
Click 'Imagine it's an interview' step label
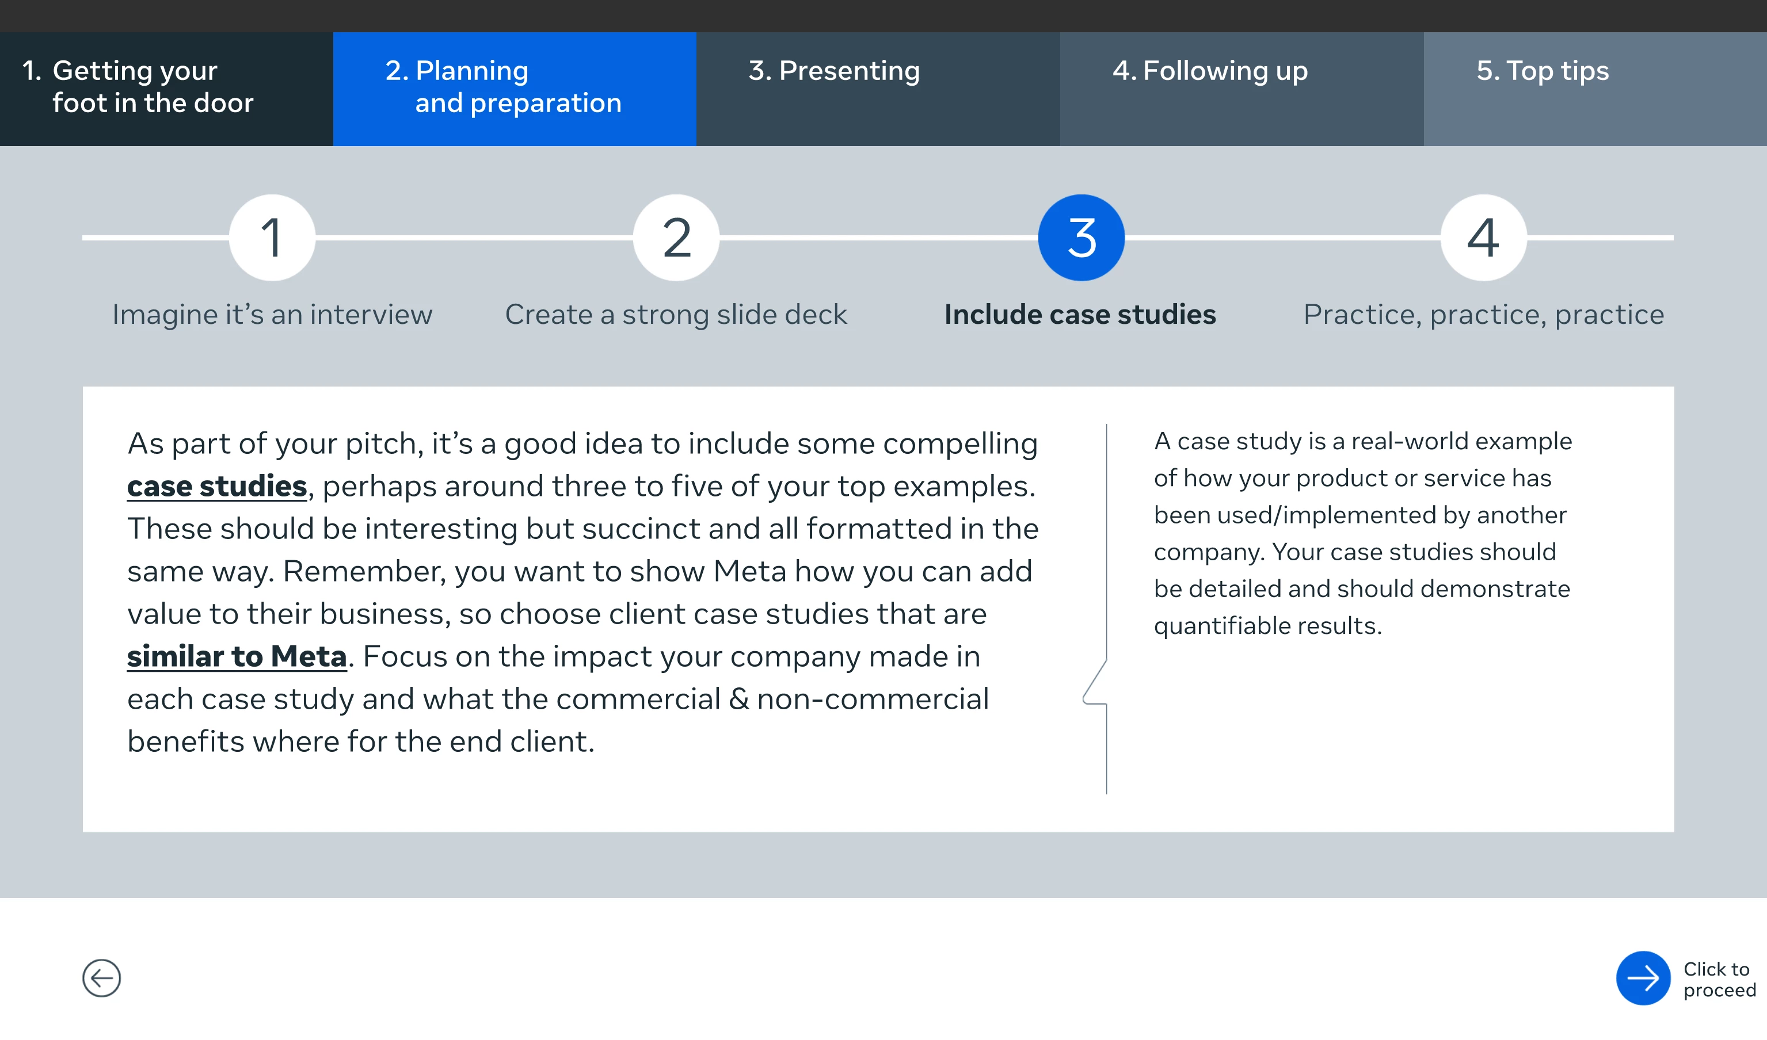click(x=272, y=315)
